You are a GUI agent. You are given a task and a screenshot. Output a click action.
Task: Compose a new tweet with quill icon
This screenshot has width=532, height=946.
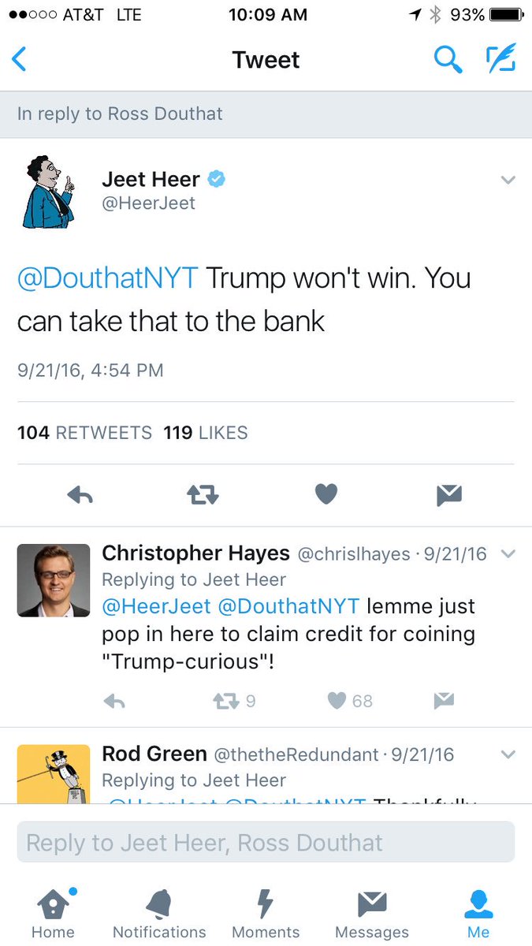pyautogui.click(x=501, y=58)
